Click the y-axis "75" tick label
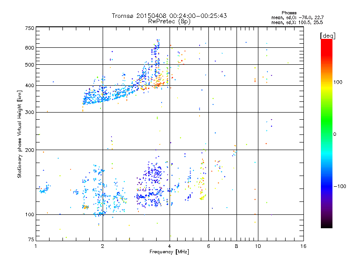357x268 pixels. [31, 239]
